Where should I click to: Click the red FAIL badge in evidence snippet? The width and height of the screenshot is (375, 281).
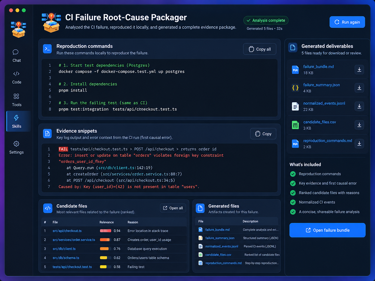63,149
